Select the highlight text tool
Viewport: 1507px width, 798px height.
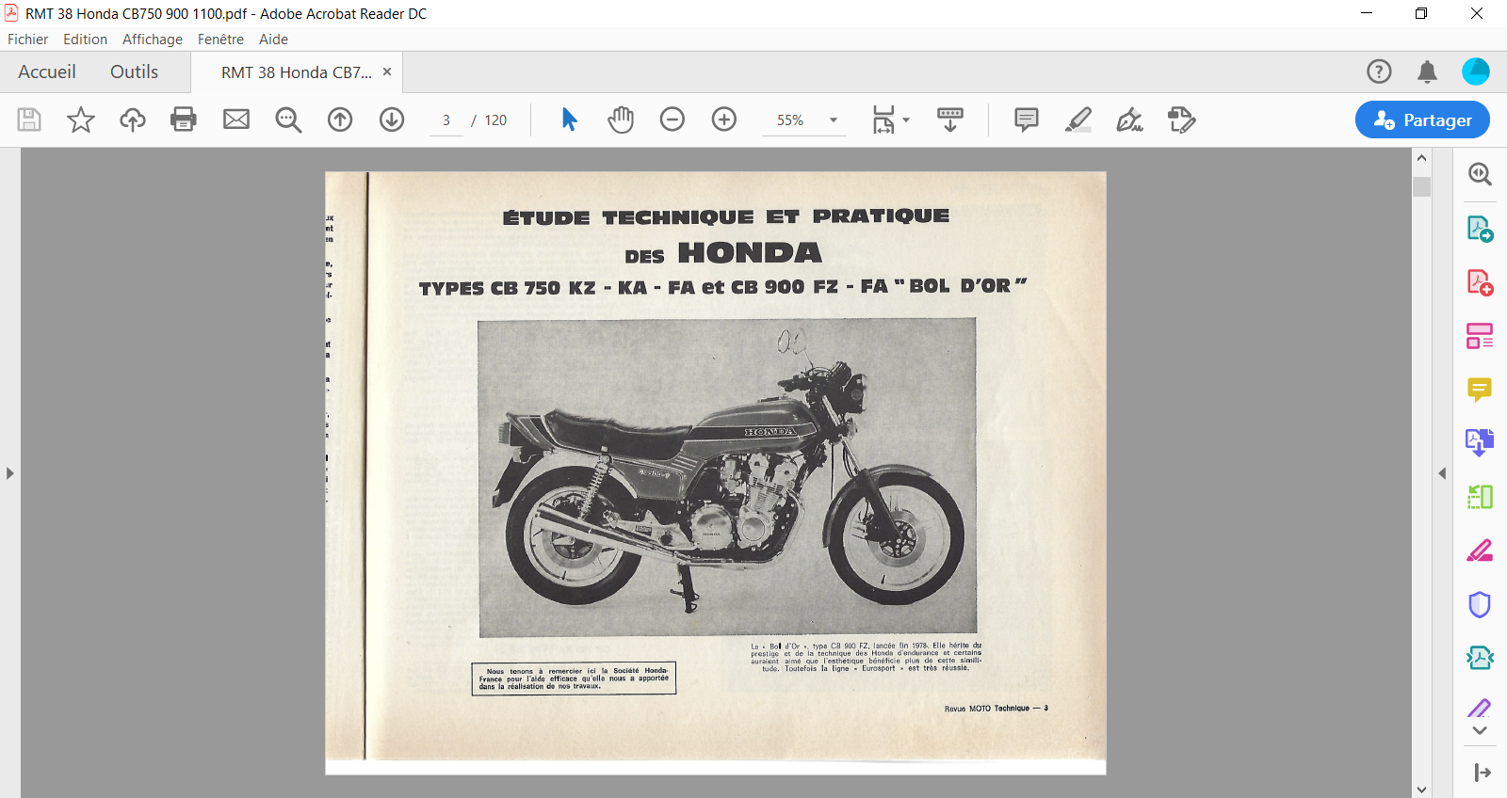(x=1078, y=120)
